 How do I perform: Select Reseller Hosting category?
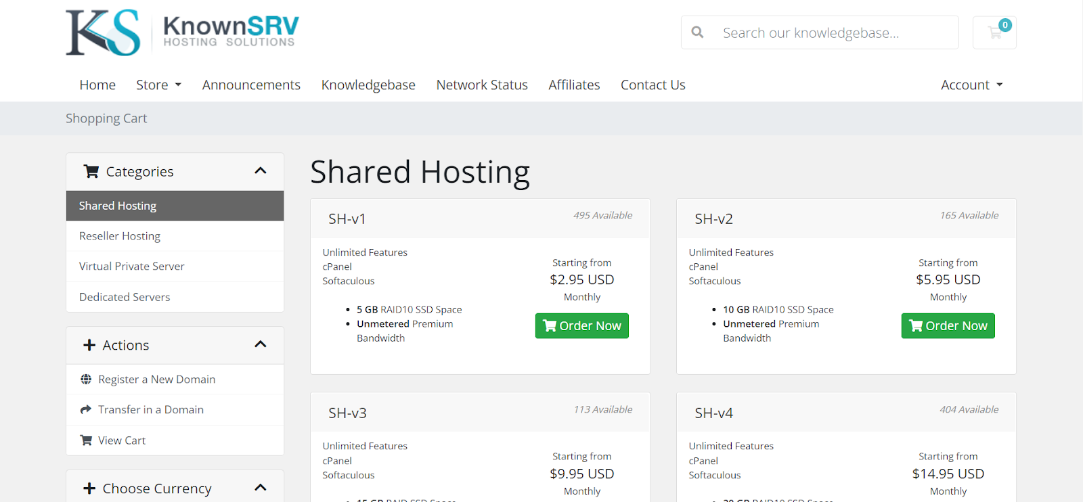175,236
